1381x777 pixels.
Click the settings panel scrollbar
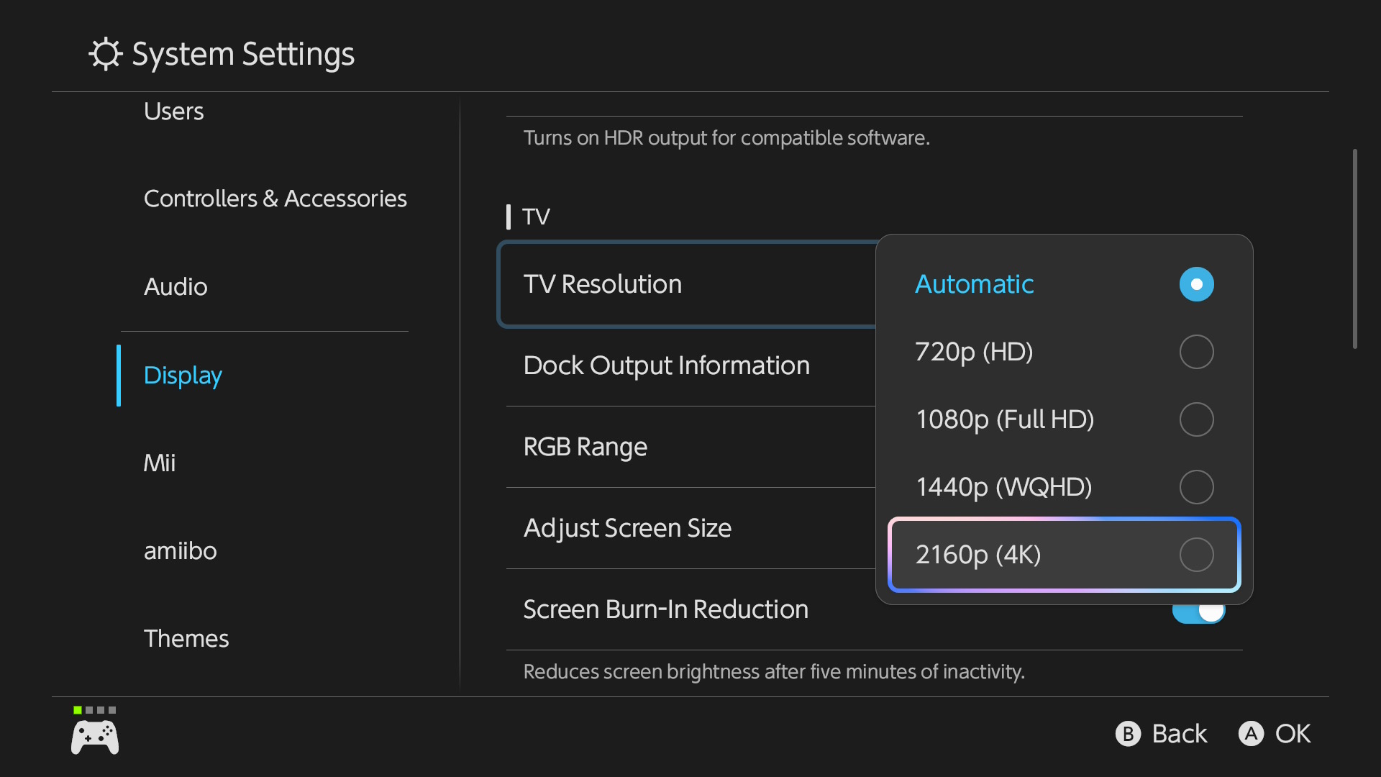click(x=1354, y=249)
